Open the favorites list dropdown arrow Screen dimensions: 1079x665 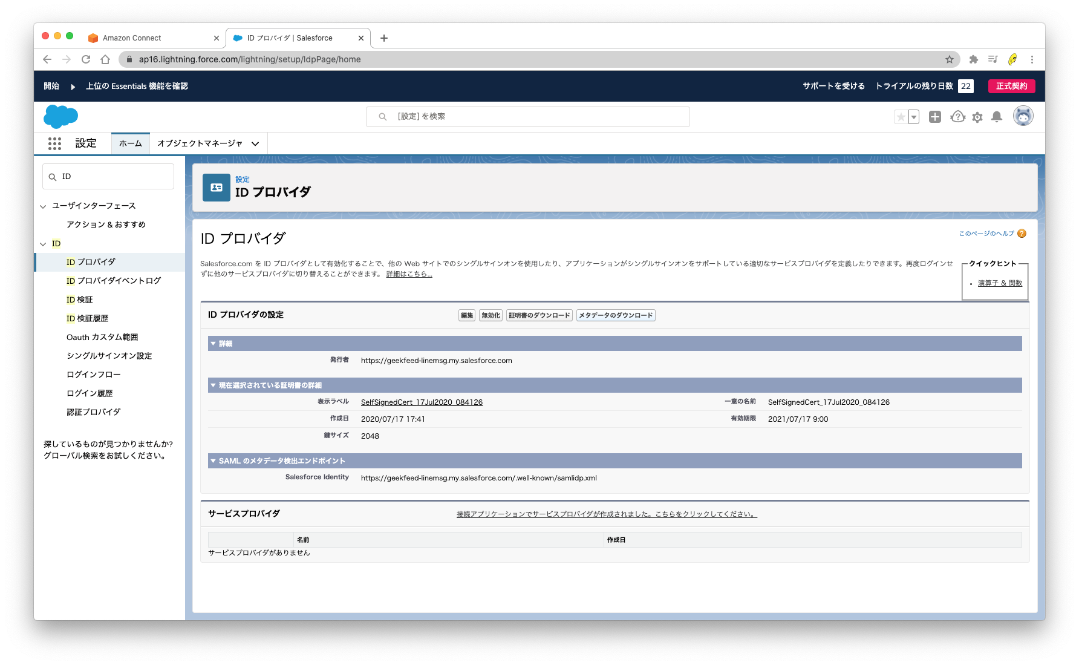coord(914,117)
